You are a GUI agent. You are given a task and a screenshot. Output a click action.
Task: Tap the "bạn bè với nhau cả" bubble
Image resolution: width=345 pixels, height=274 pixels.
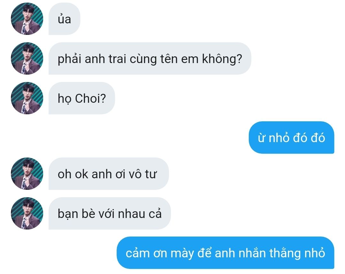pos(110,214)
